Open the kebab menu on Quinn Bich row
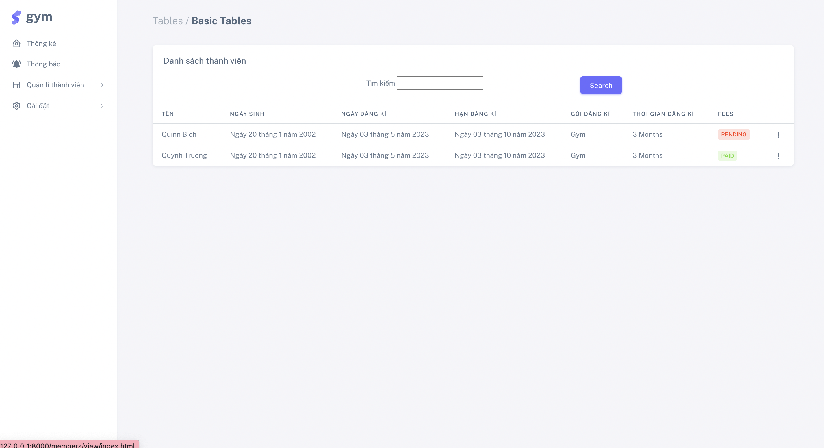The width and height of the screenshot is (824, 448). (x=778, y=135)
